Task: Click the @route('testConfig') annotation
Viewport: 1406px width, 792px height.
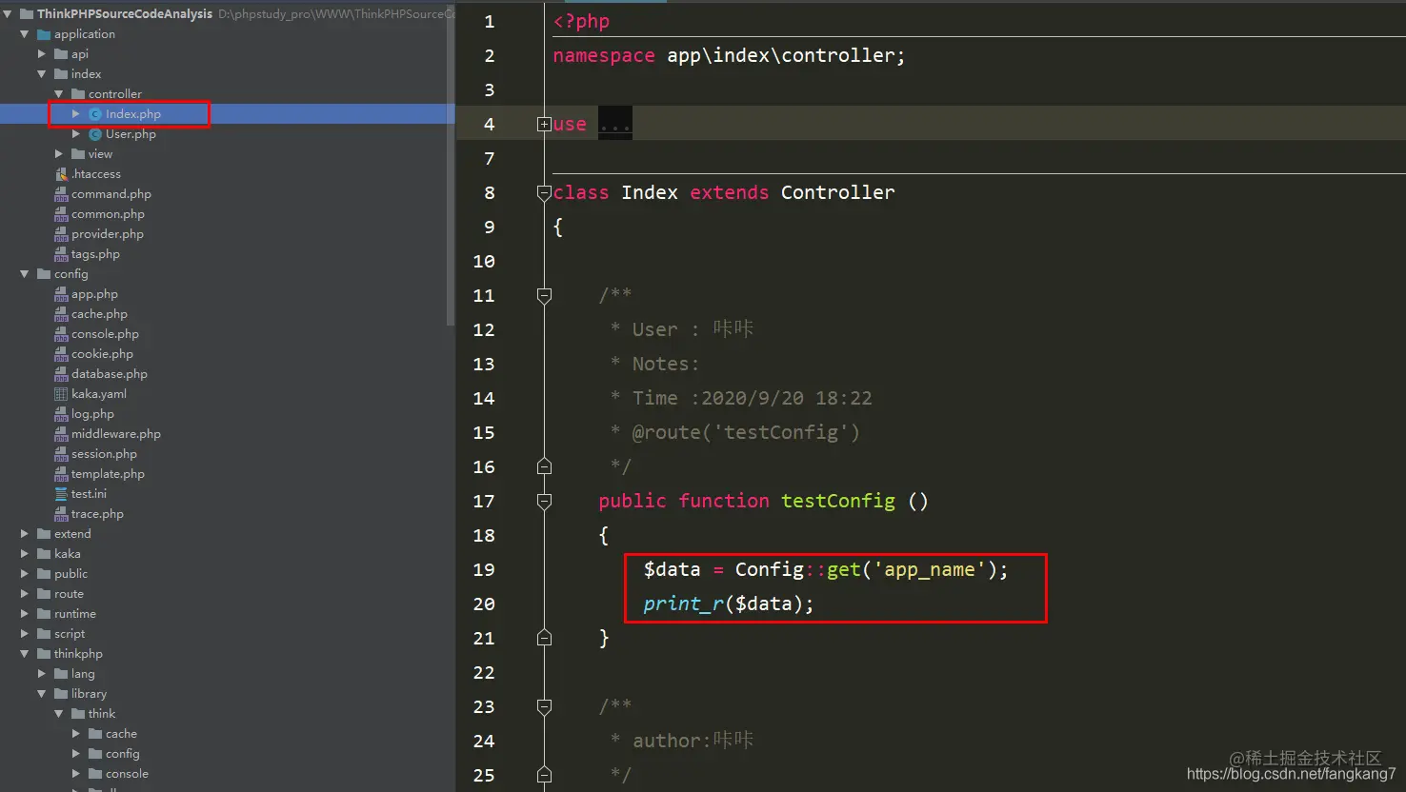Action: click(x=746, y=432)
